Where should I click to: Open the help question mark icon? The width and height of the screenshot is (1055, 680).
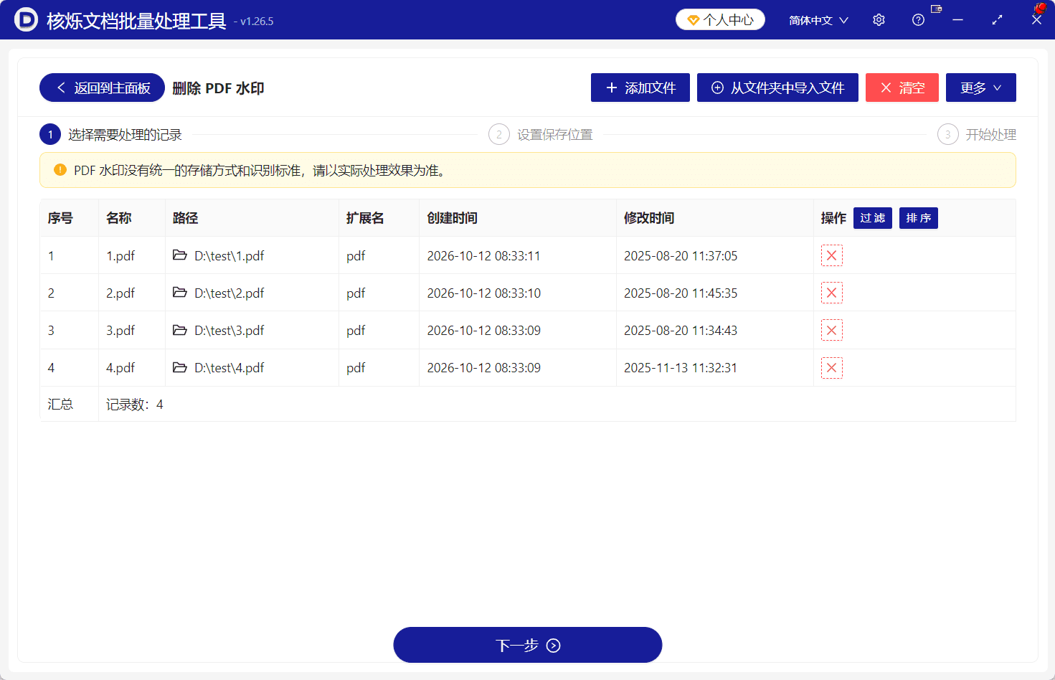(x=918, y=20)
